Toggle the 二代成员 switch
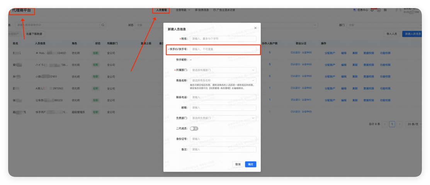Image resolution: width=430 pixels, height=185 pixels. click(x=194, y=128)
